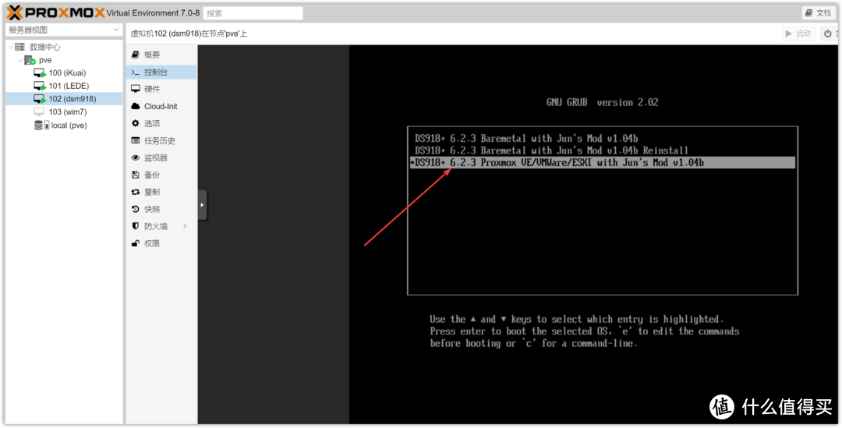Click the cloud icon beside Cloud-Init
The image size is (842, 428).
pyautogui.click(x=136, y=106)
